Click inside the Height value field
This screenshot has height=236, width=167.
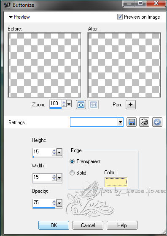click(x=43, y=152)
